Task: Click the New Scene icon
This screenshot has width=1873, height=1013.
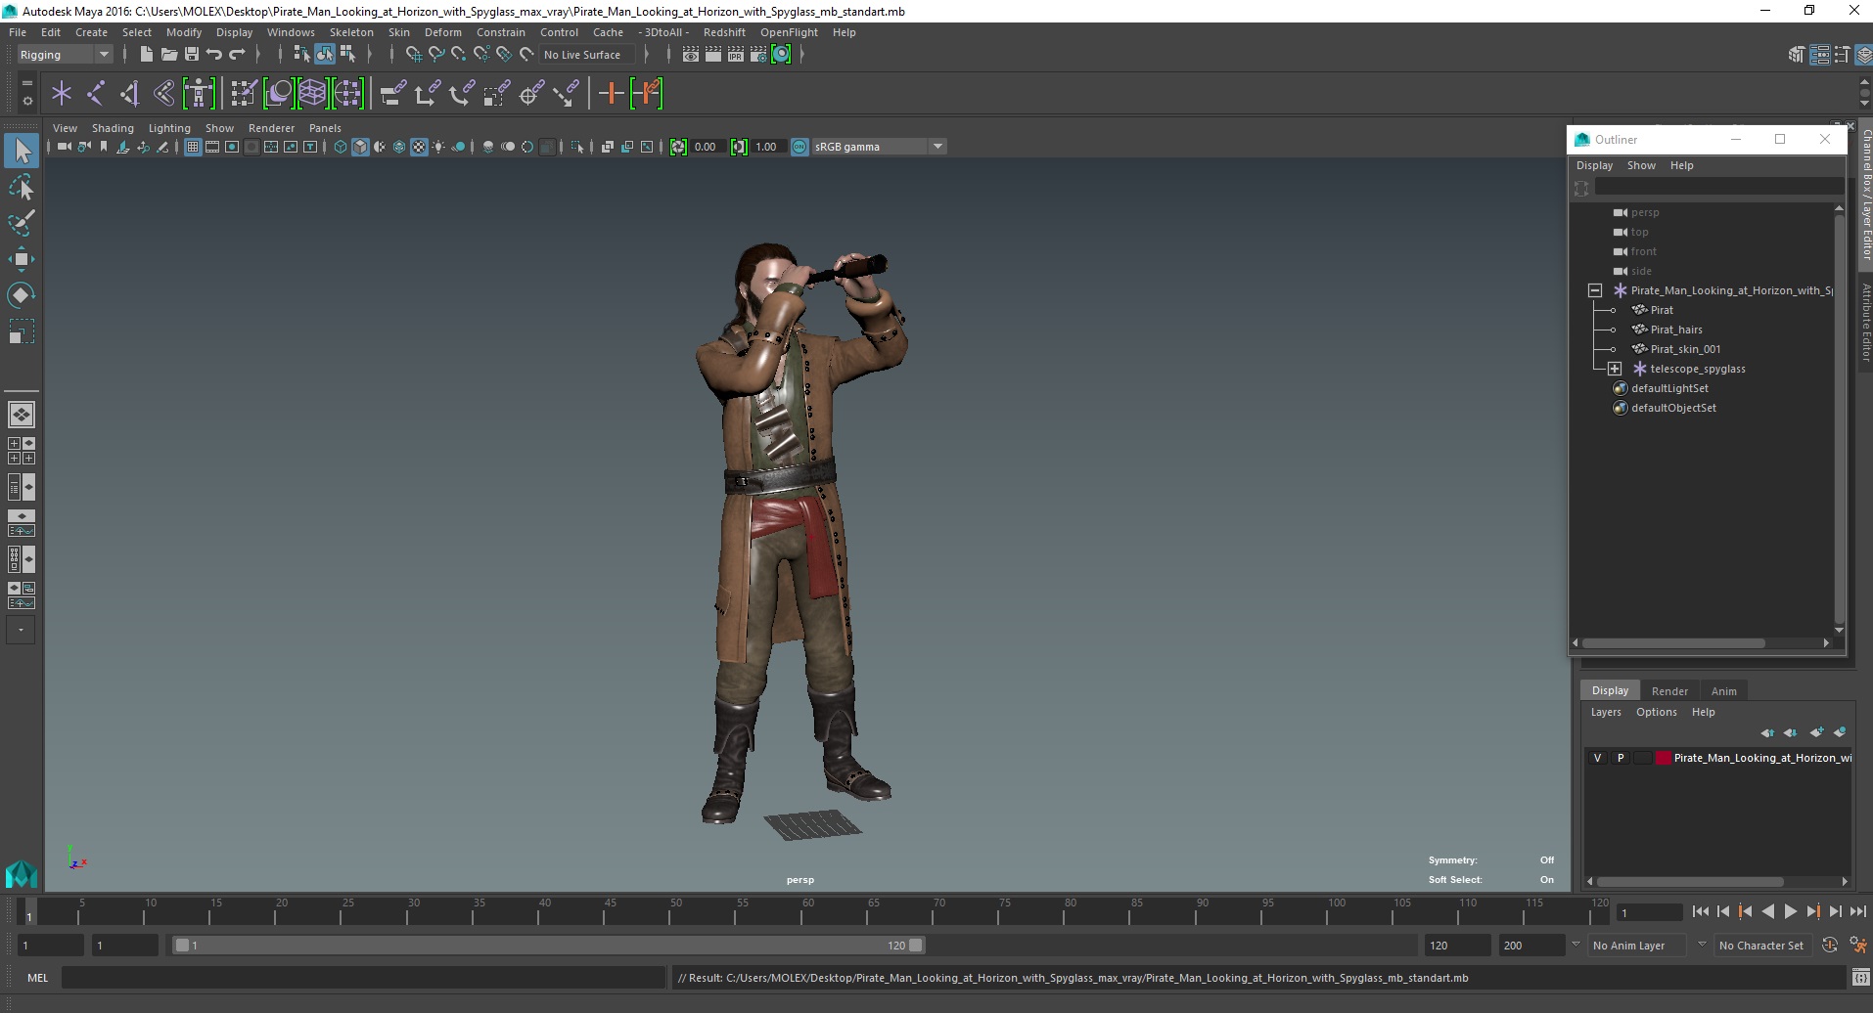Action: point(146,55)
